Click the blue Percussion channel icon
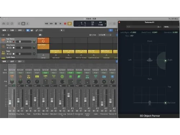Image resolution: width=180 pixels, height=135 pixels. [104, 76]
